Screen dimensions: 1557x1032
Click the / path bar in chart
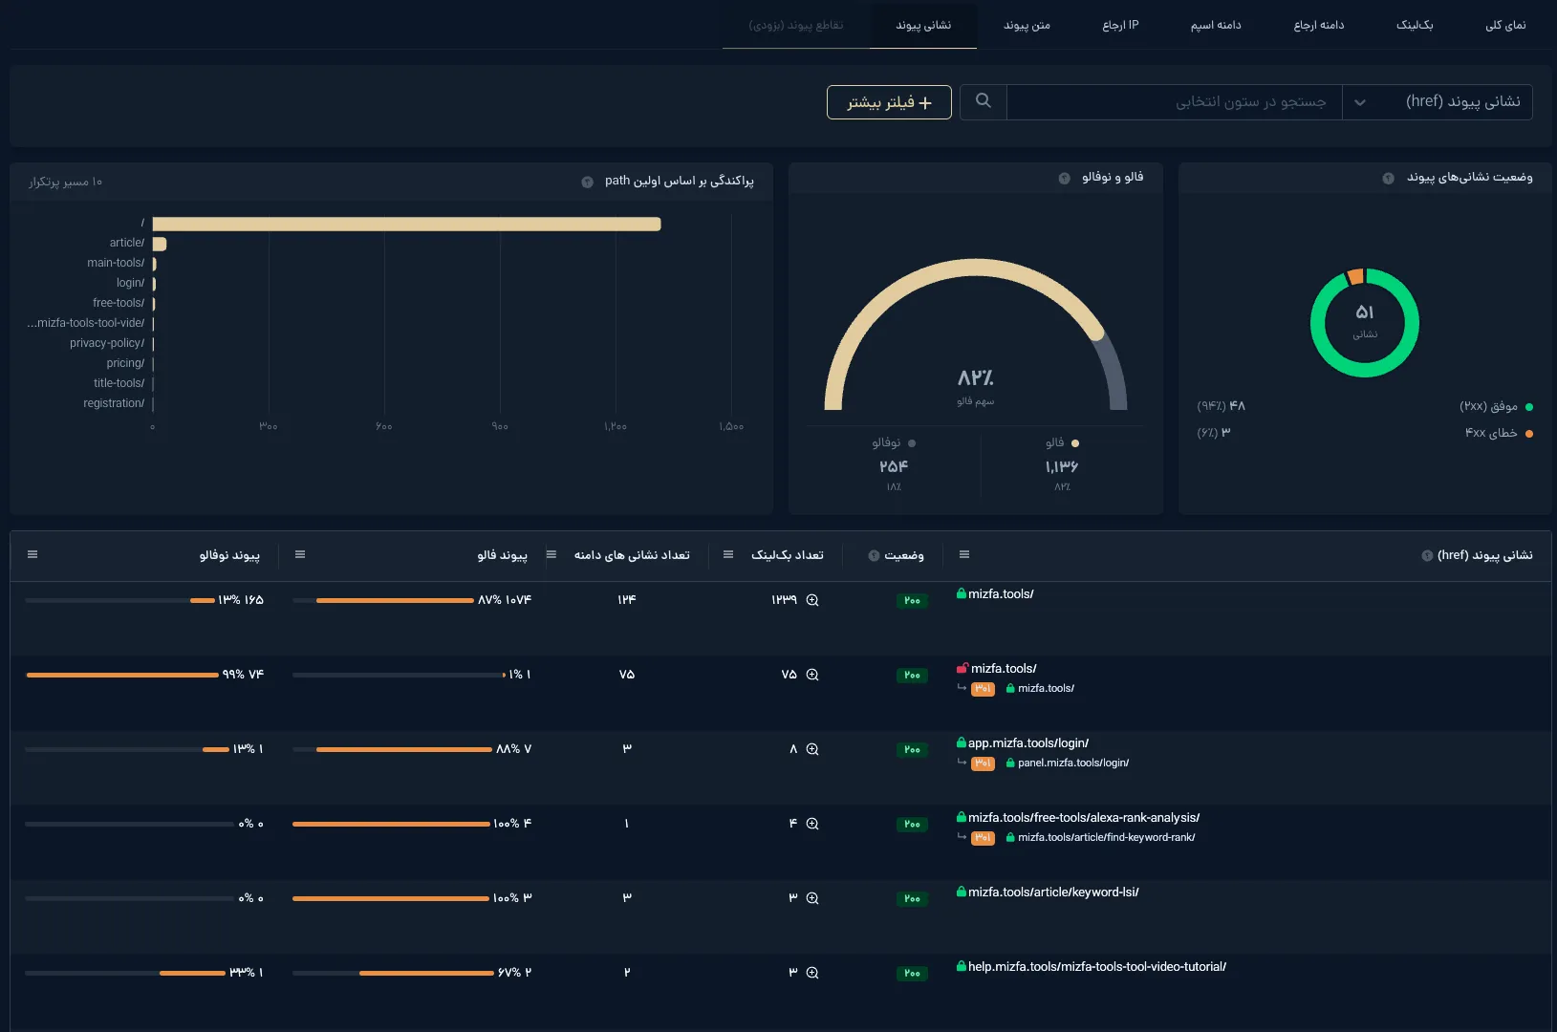406,224
